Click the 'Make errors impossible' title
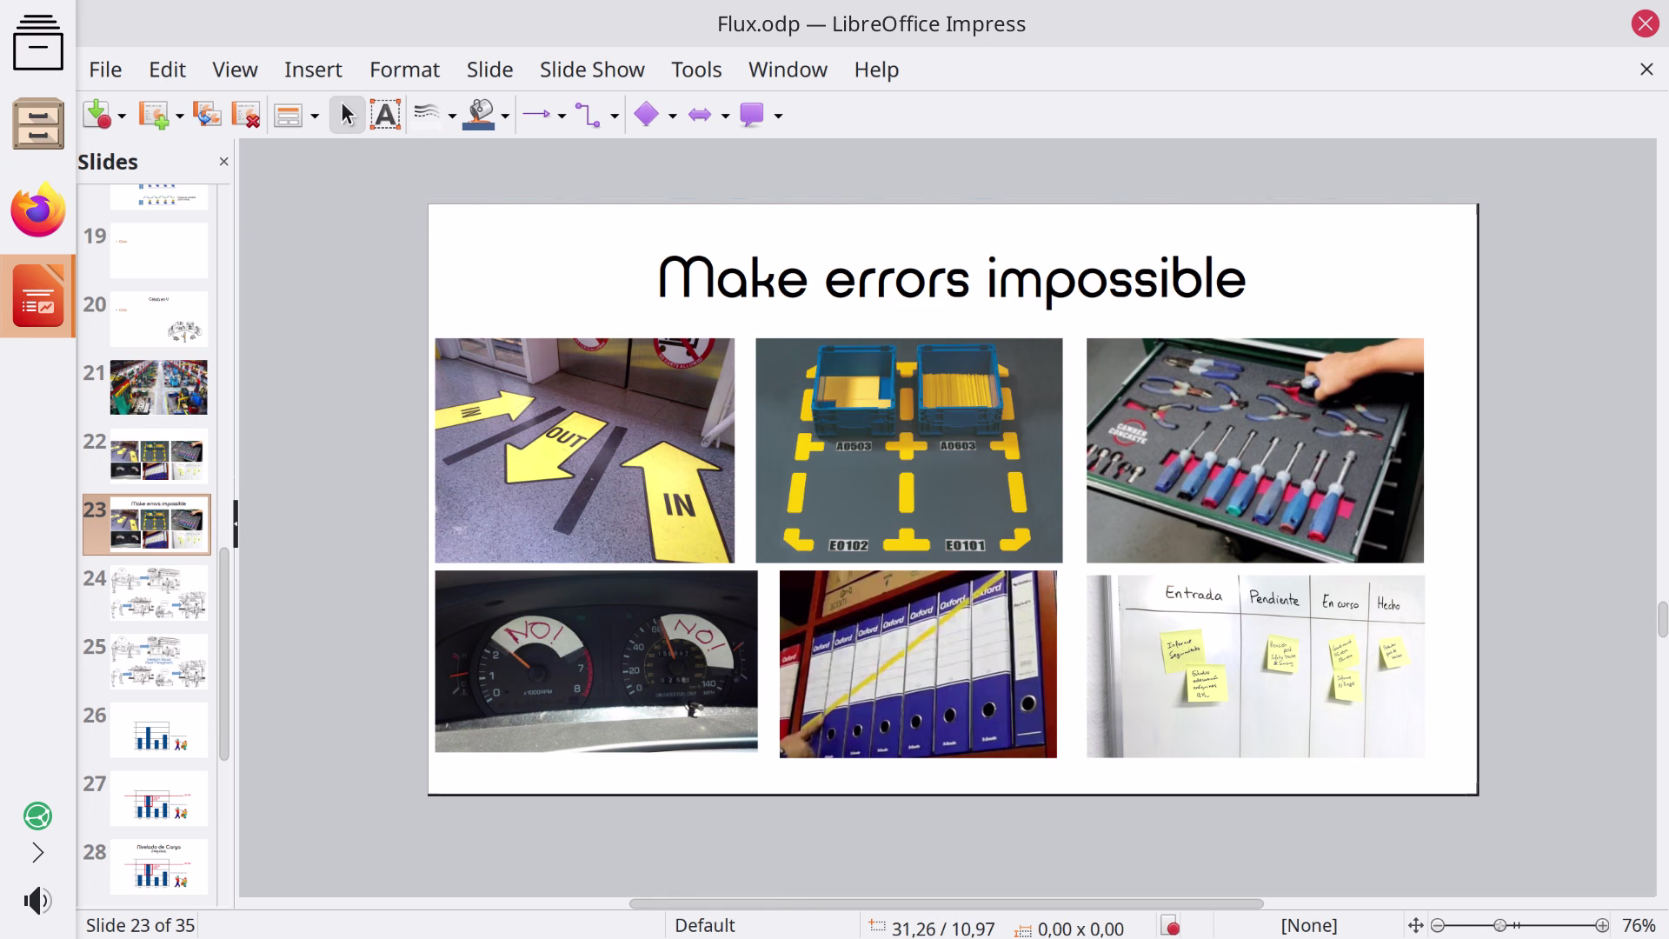Screen dimensions: 1669x939 pyautogui.click(x=952, y=278)
